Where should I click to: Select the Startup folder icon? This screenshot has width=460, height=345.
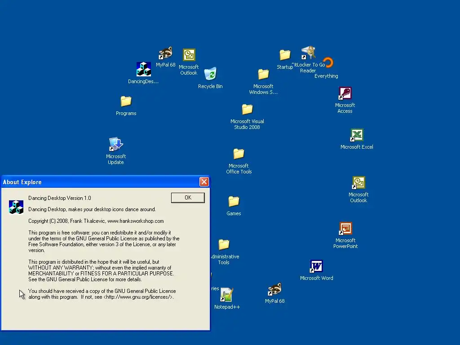click(285, 55)
